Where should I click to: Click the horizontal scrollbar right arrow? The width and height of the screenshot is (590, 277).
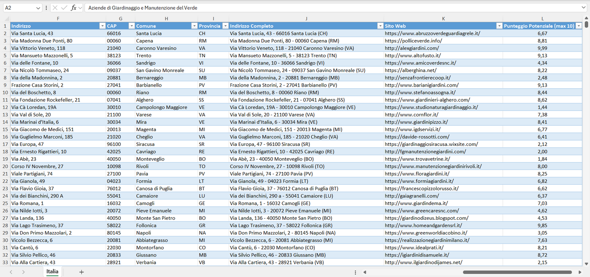tap(580, 272)
